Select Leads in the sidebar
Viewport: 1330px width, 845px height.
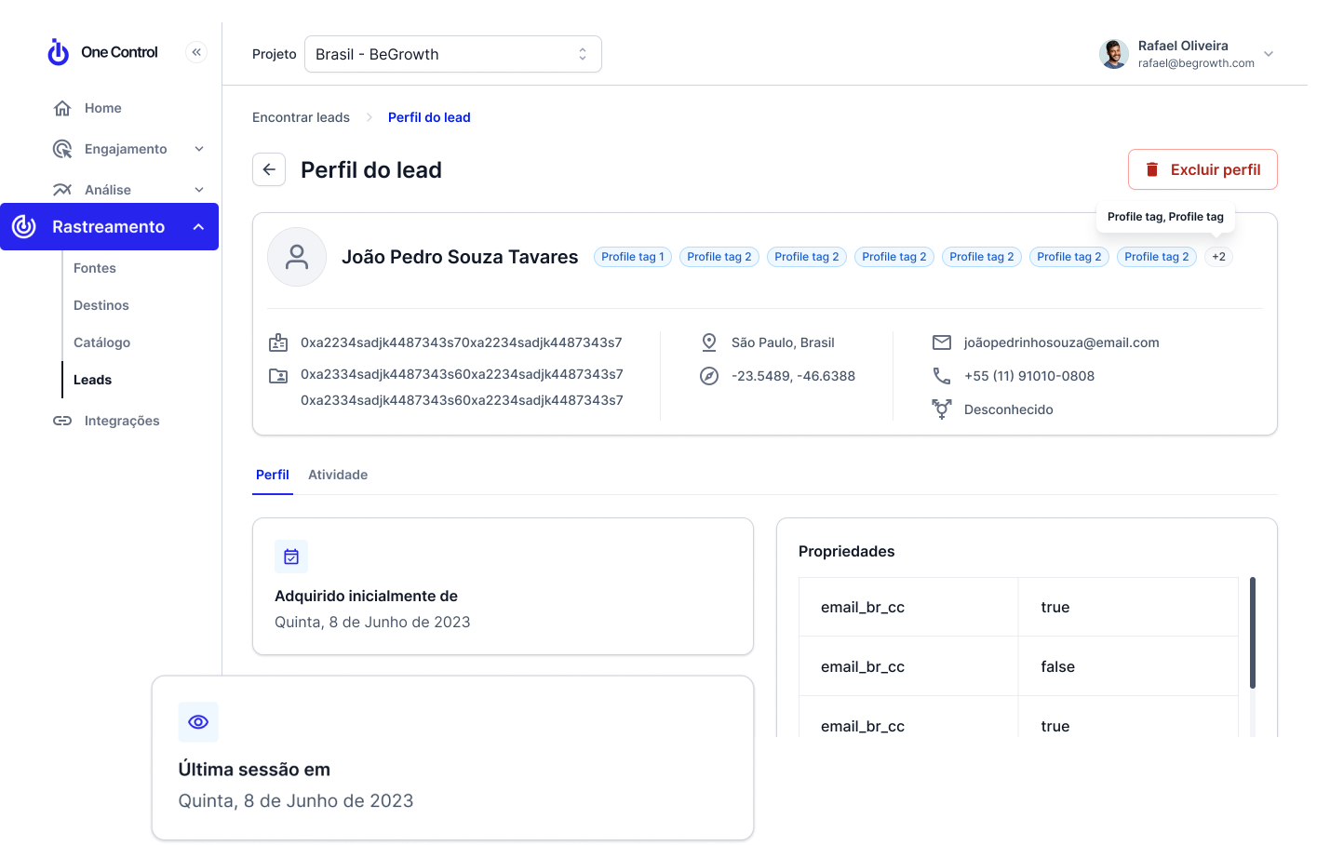(x=92, y=380)
